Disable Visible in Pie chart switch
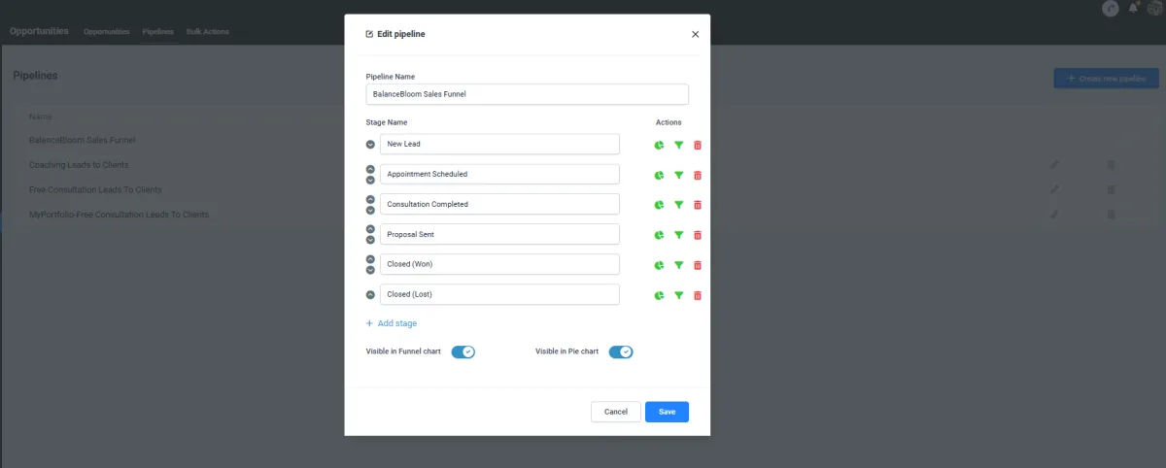 [x=621, y=351]
